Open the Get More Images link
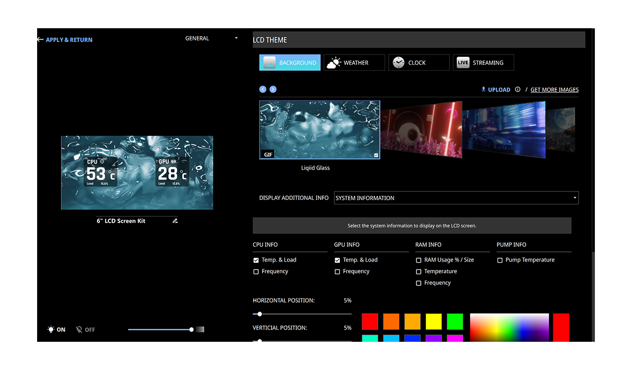The image size is (633, 371). pyautogui.click(x=554, y=90)
